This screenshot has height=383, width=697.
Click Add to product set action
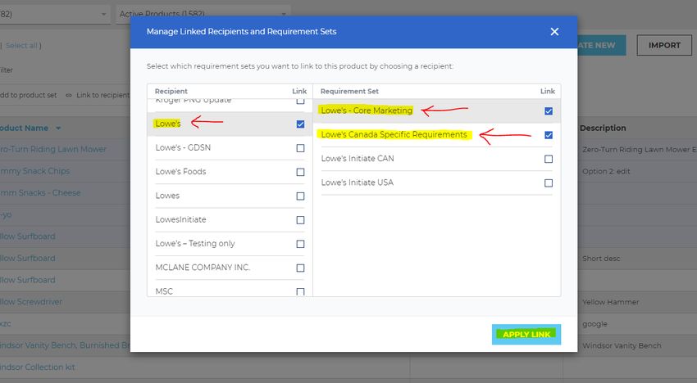[x=29, y=95]
